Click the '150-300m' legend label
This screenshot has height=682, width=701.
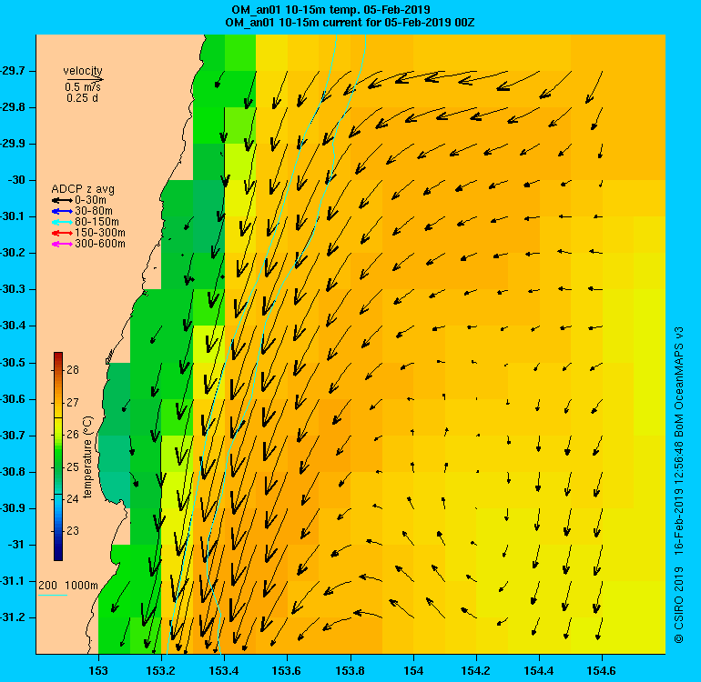[x=100, y=233]
